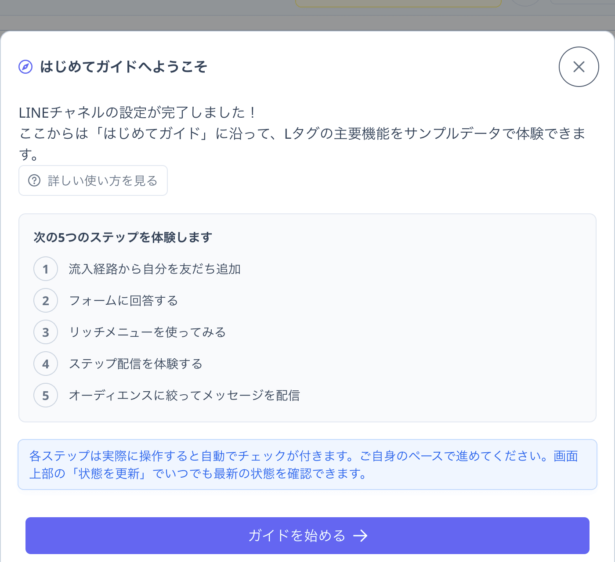
Task: Select step 3 number circle
Action: (46, 332)
